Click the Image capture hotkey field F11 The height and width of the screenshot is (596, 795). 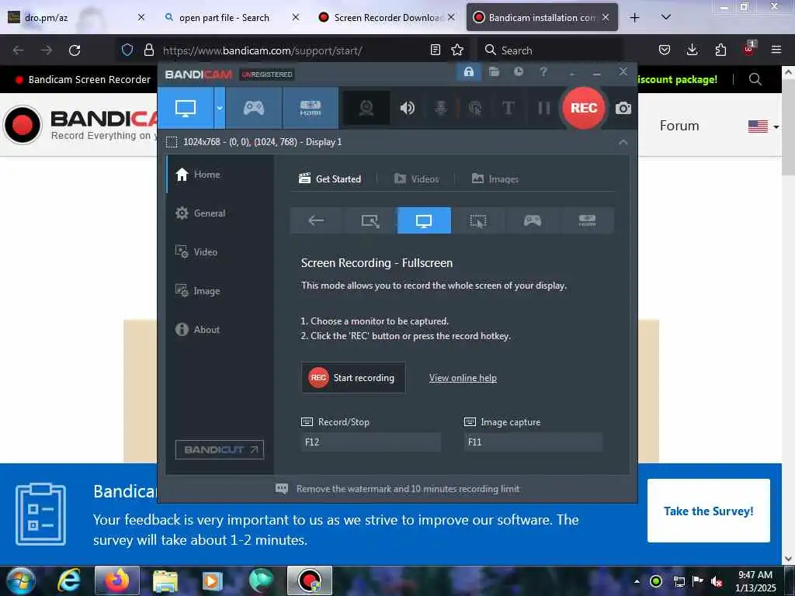click(x=533, y=442)
